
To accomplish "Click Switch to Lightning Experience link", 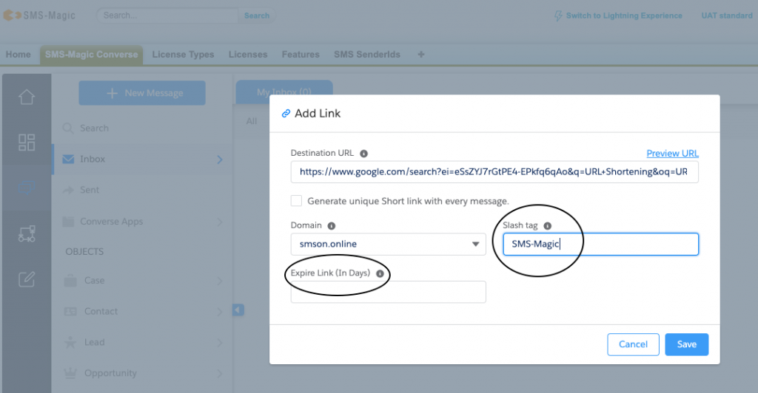I will pyautogui.click(x=624, y=16).
